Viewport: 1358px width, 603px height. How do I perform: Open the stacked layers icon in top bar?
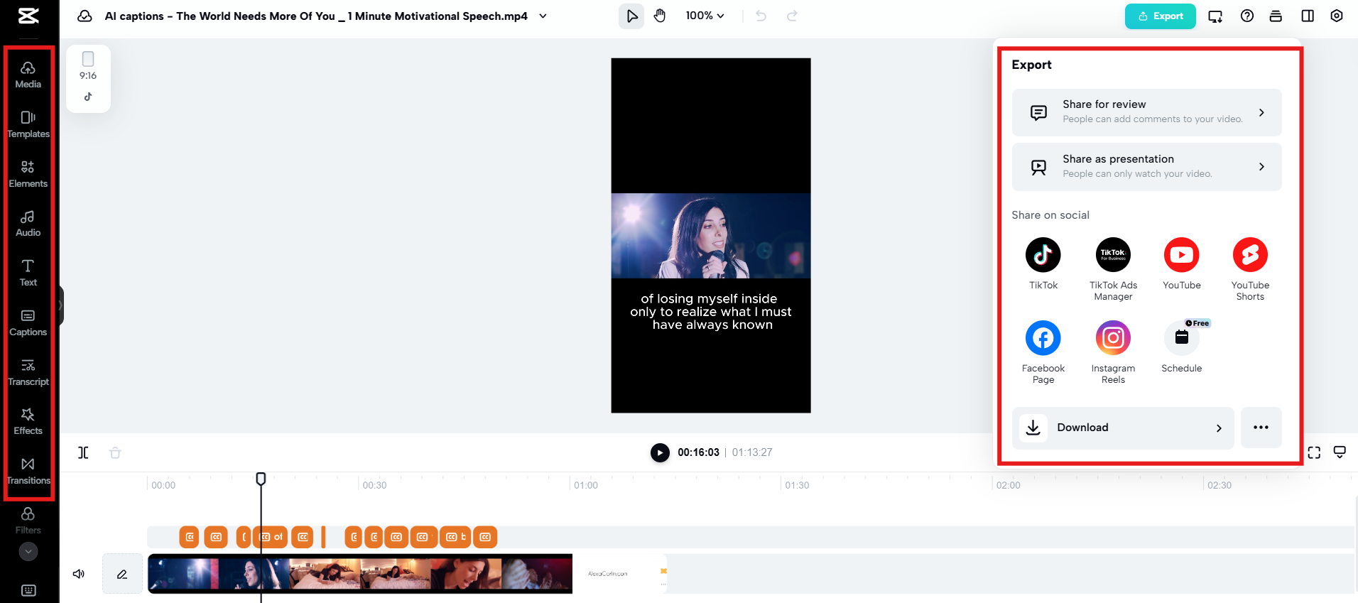[x=1276, y=16]
